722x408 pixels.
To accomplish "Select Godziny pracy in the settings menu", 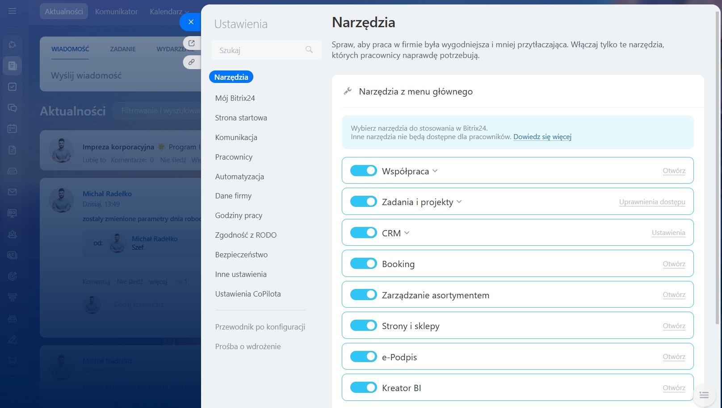I will [239, 215].
